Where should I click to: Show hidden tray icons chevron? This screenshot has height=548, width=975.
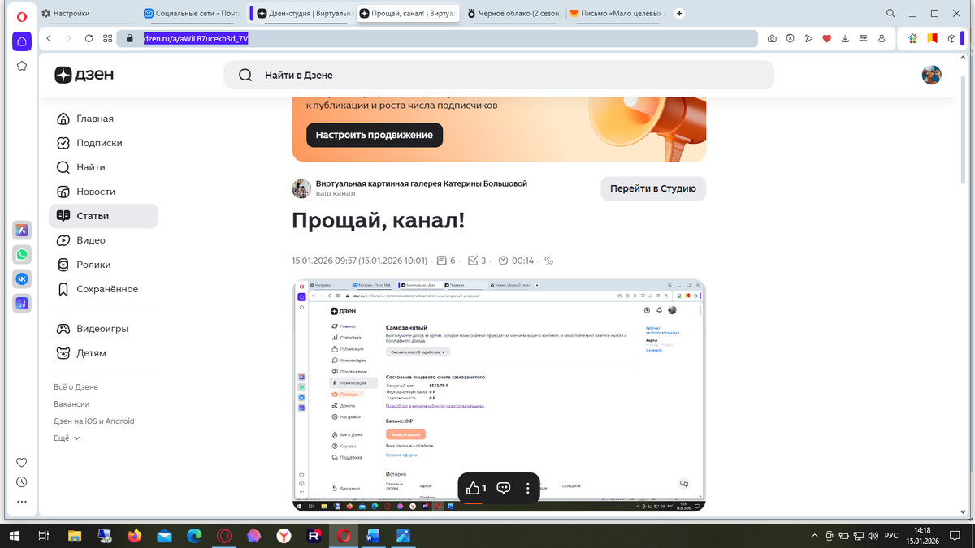[816, 536]
